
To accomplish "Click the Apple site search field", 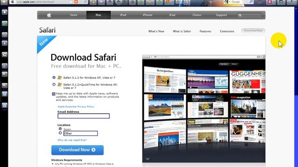I will pyautogui.click(x=250, y=15).
